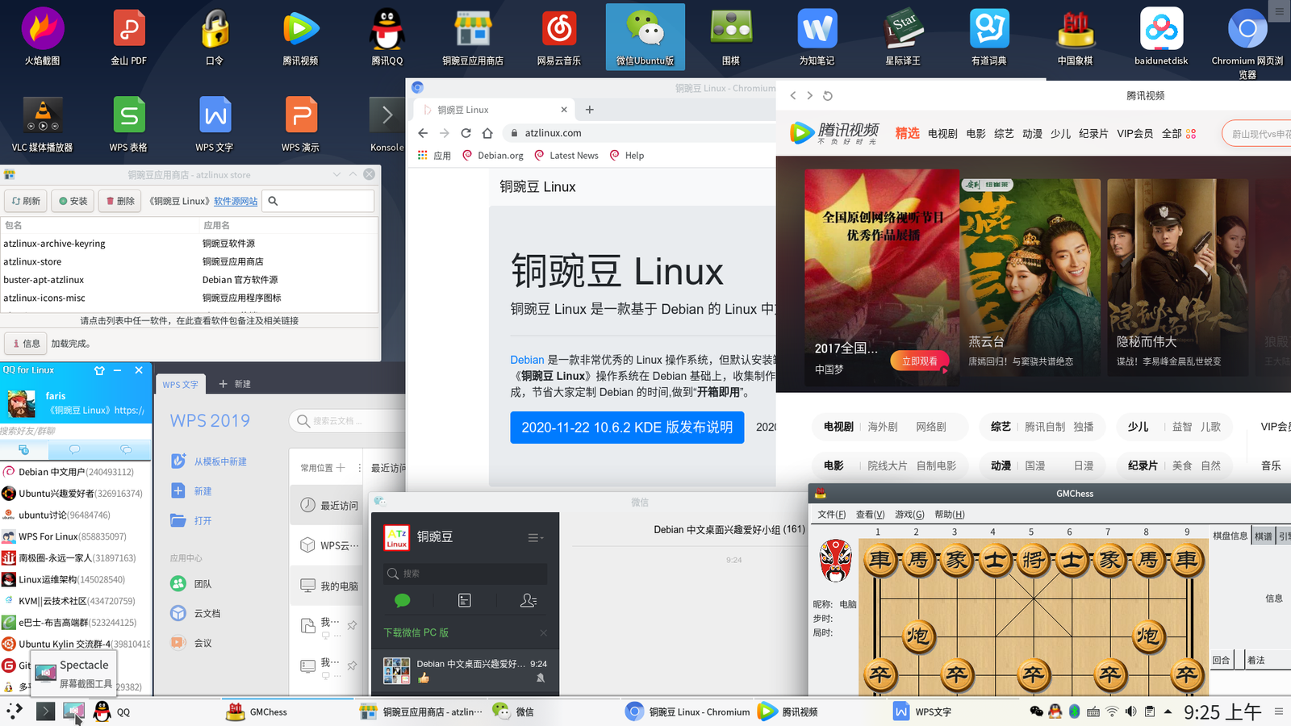
Task: Switch to the 棋盘信息 tab in GMChess
Action: pos(1230,536)
